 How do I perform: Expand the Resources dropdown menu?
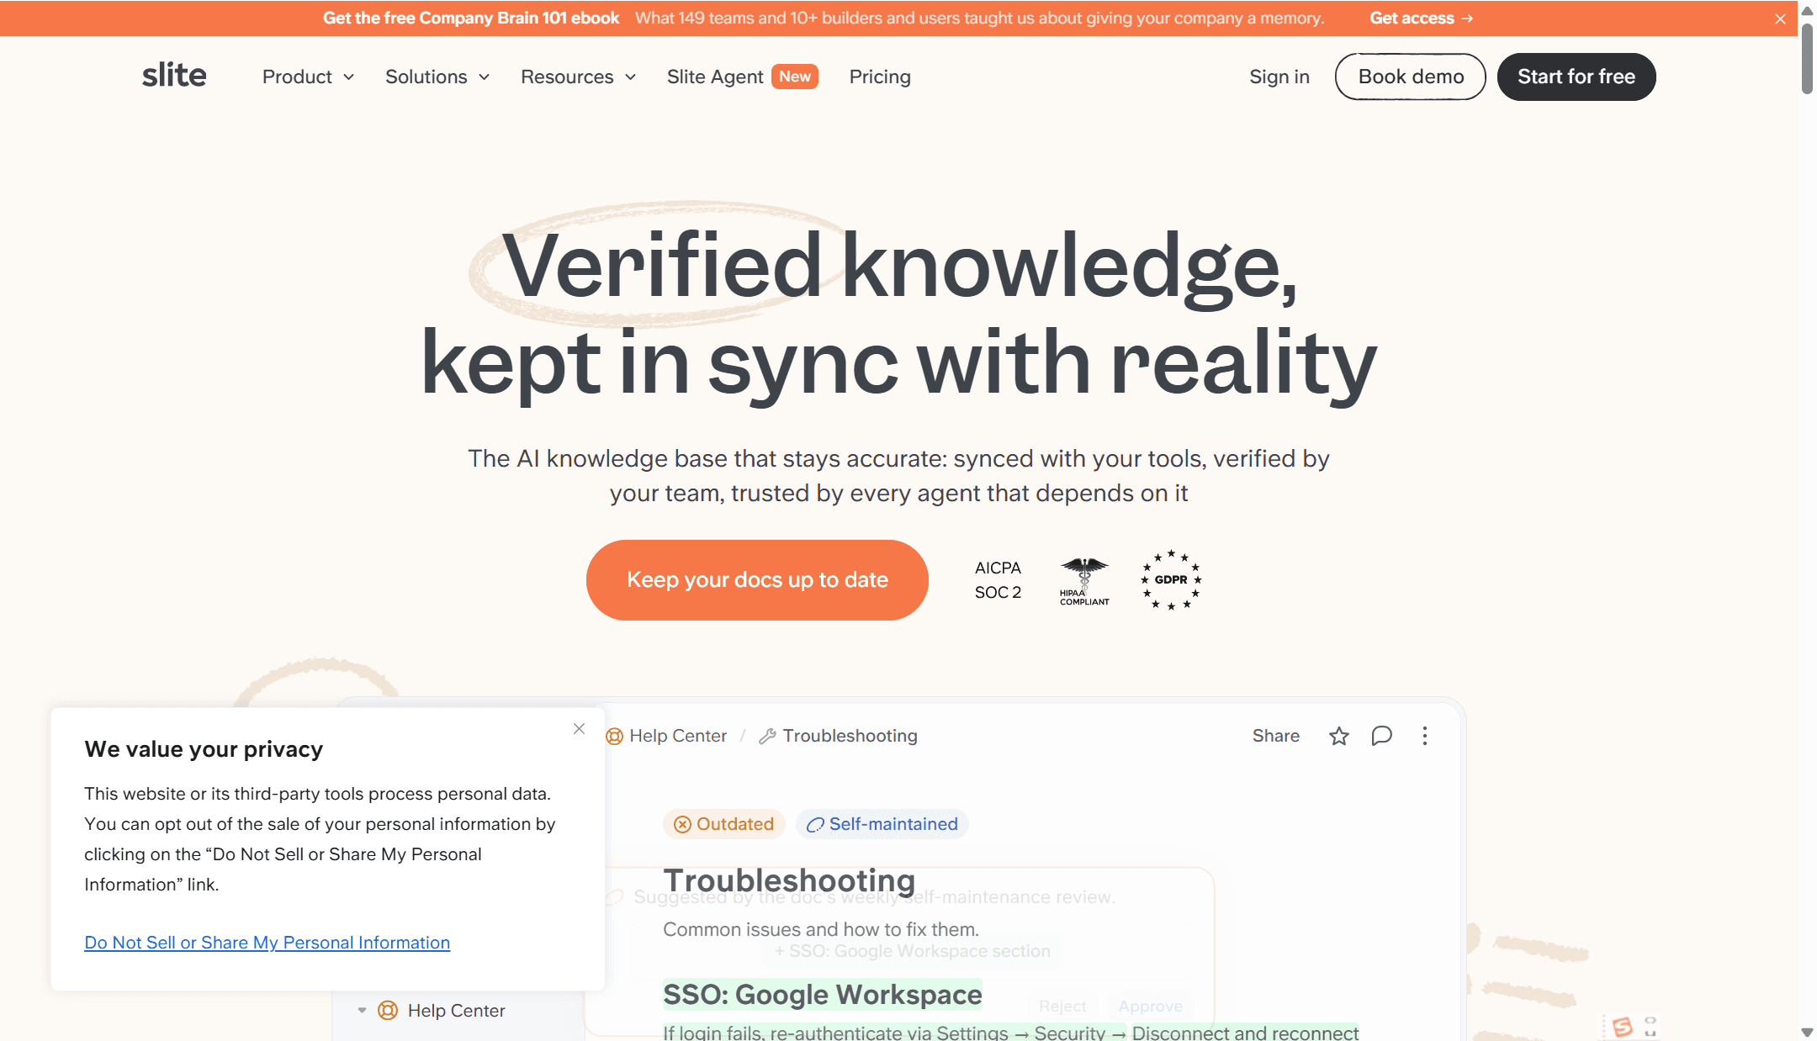579,77
